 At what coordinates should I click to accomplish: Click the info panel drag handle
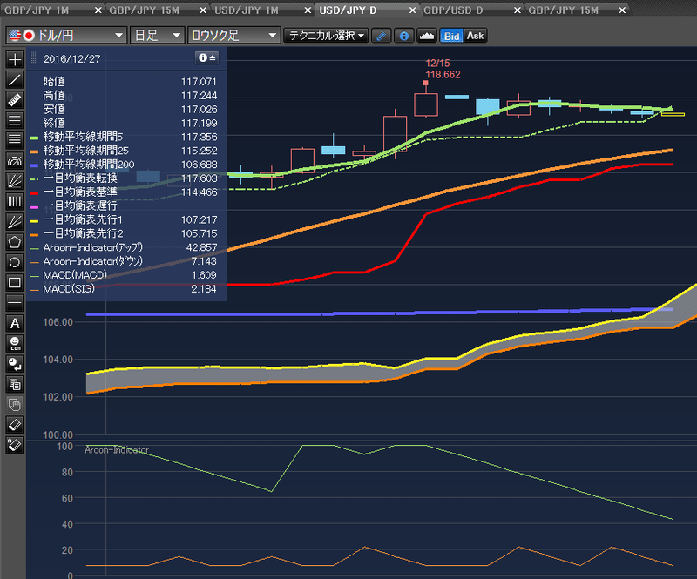(33, 58)
